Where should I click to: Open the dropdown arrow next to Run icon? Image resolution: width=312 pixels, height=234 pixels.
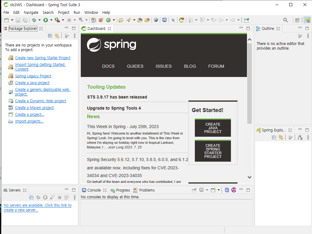[51, 20]
